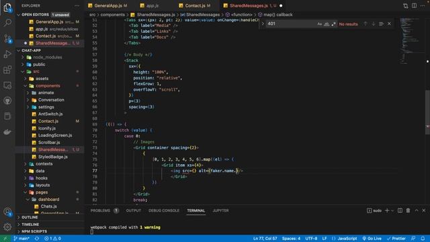The image size is (430, 242).
Task: Click synchronize changes icon in status bar
Action: [x=37, y=239]
